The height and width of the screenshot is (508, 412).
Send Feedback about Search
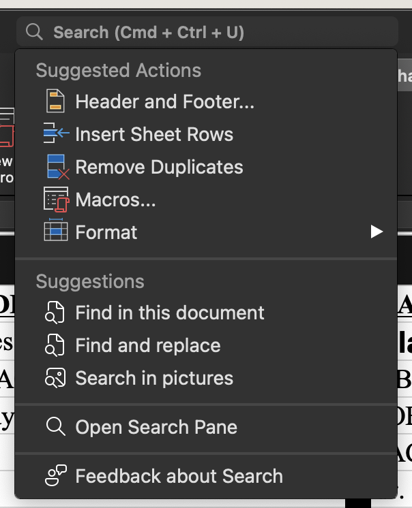[x=179, y=476]
